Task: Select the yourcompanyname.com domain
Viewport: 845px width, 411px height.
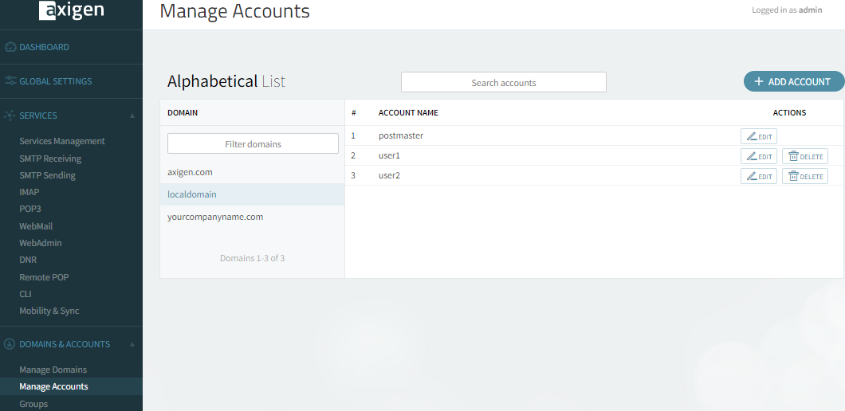Action: (x=215, y=217)
